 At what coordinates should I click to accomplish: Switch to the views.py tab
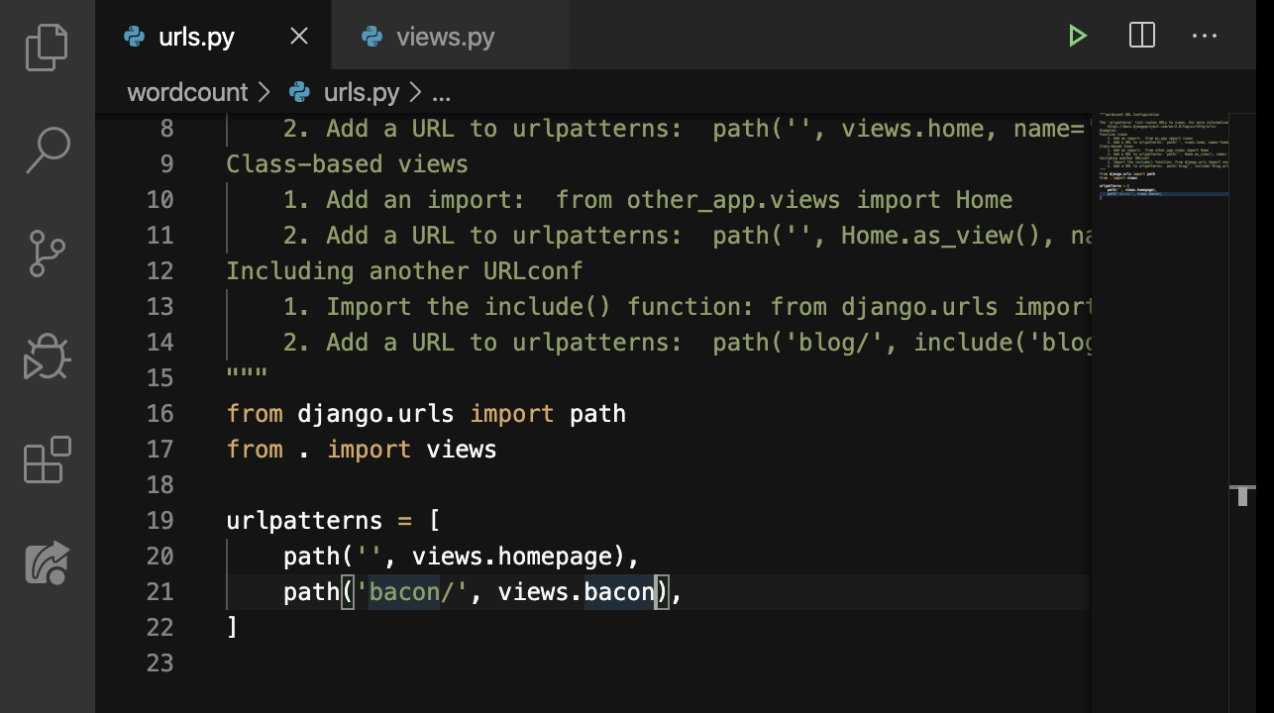click(x=444, y=38)
